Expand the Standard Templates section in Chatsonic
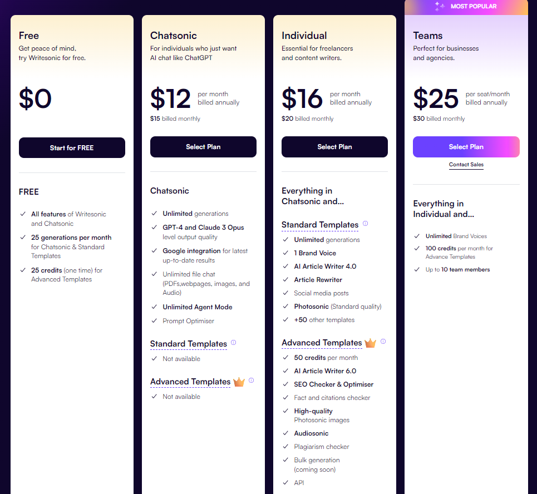Image resolution: width=537 pixels, height=494 pixels. coord(189,344)
